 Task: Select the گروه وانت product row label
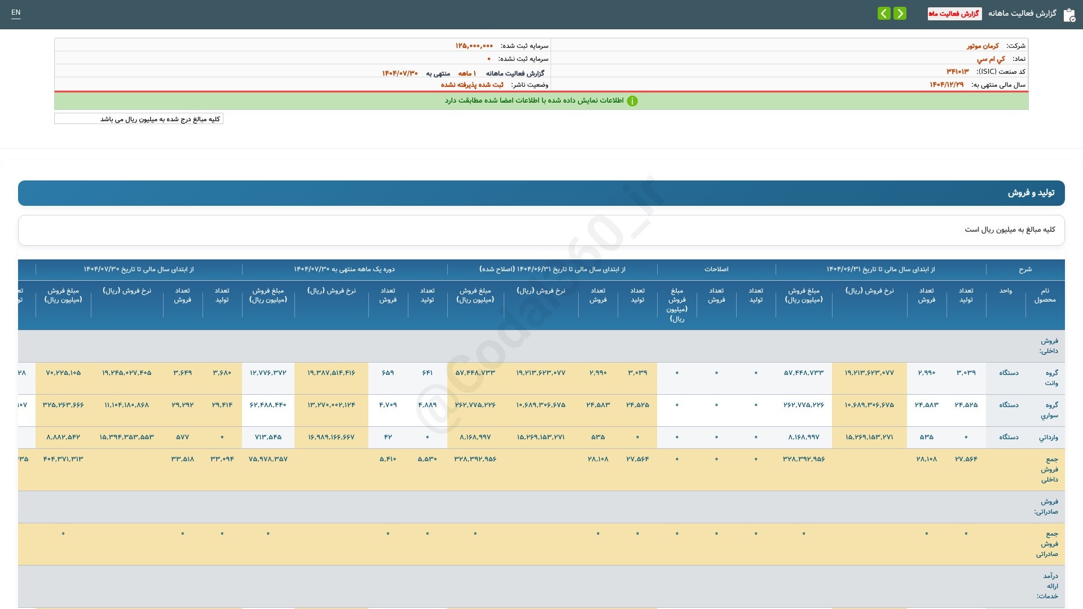coord(1051,378)
